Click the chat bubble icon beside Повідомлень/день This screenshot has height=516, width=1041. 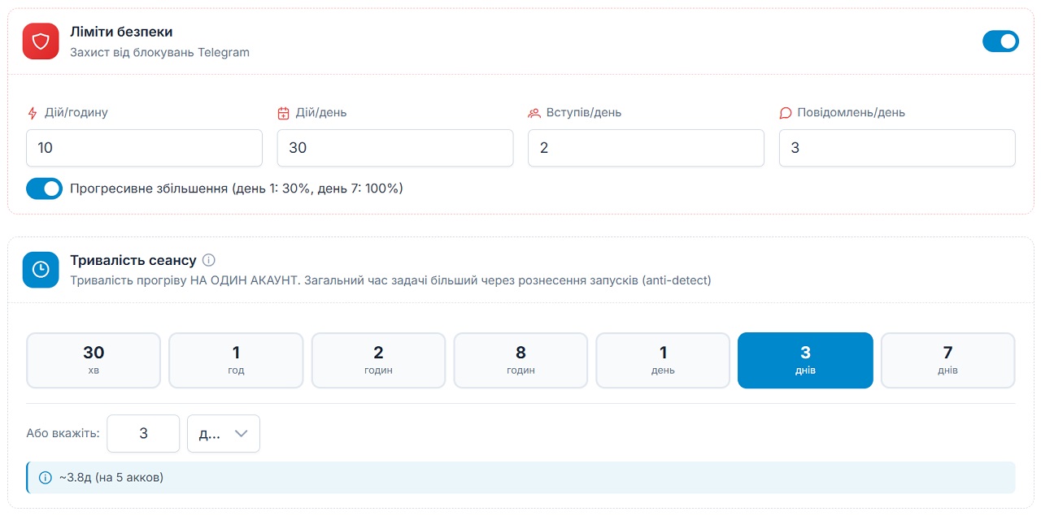point(786,113)
